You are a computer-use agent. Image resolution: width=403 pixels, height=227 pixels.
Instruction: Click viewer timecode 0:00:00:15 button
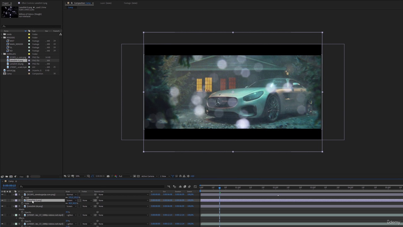(100, 176)
